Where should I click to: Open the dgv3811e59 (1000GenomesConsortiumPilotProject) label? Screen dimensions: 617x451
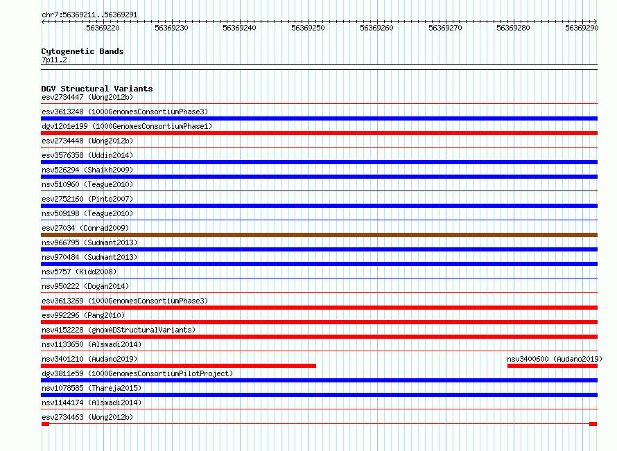click(137, 373)
